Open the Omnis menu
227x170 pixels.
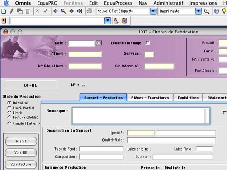click(x=23, y=3)
